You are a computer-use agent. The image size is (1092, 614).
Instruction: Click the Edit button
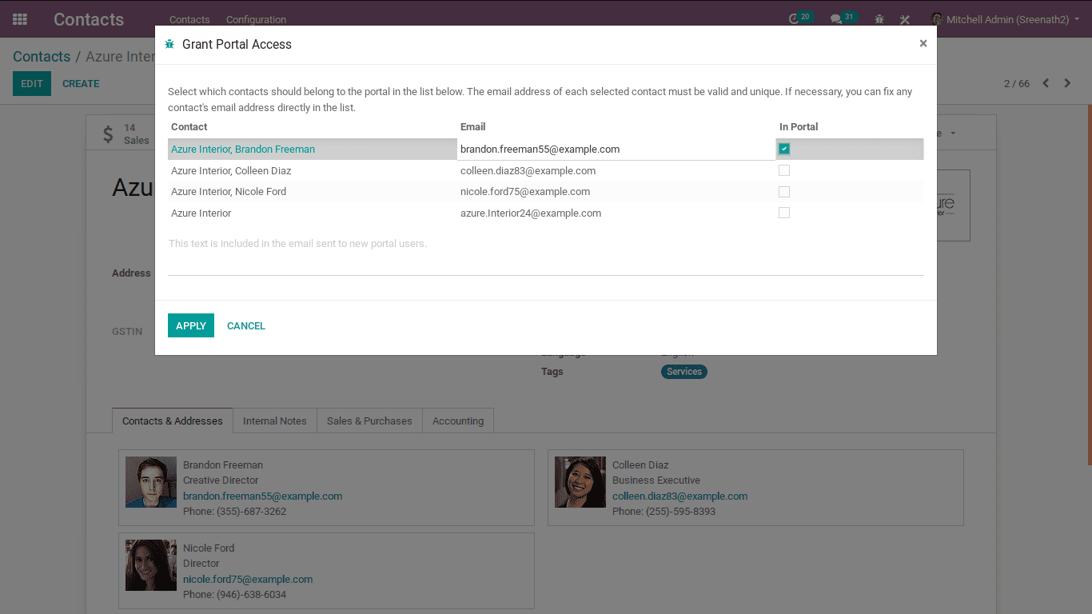[32, 83]
